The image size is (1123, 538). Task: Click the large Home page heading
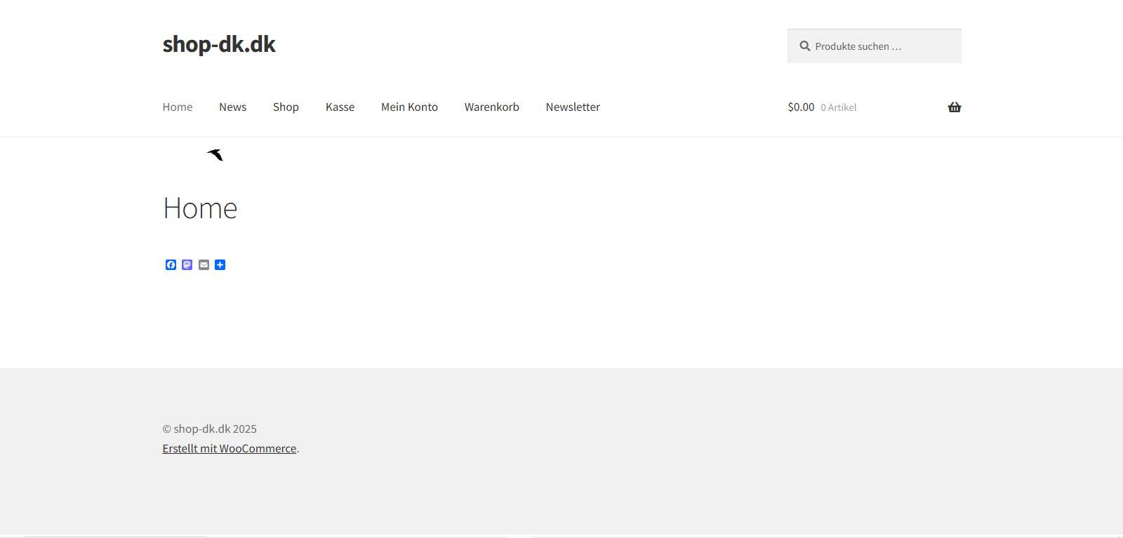tap(200, 208)
